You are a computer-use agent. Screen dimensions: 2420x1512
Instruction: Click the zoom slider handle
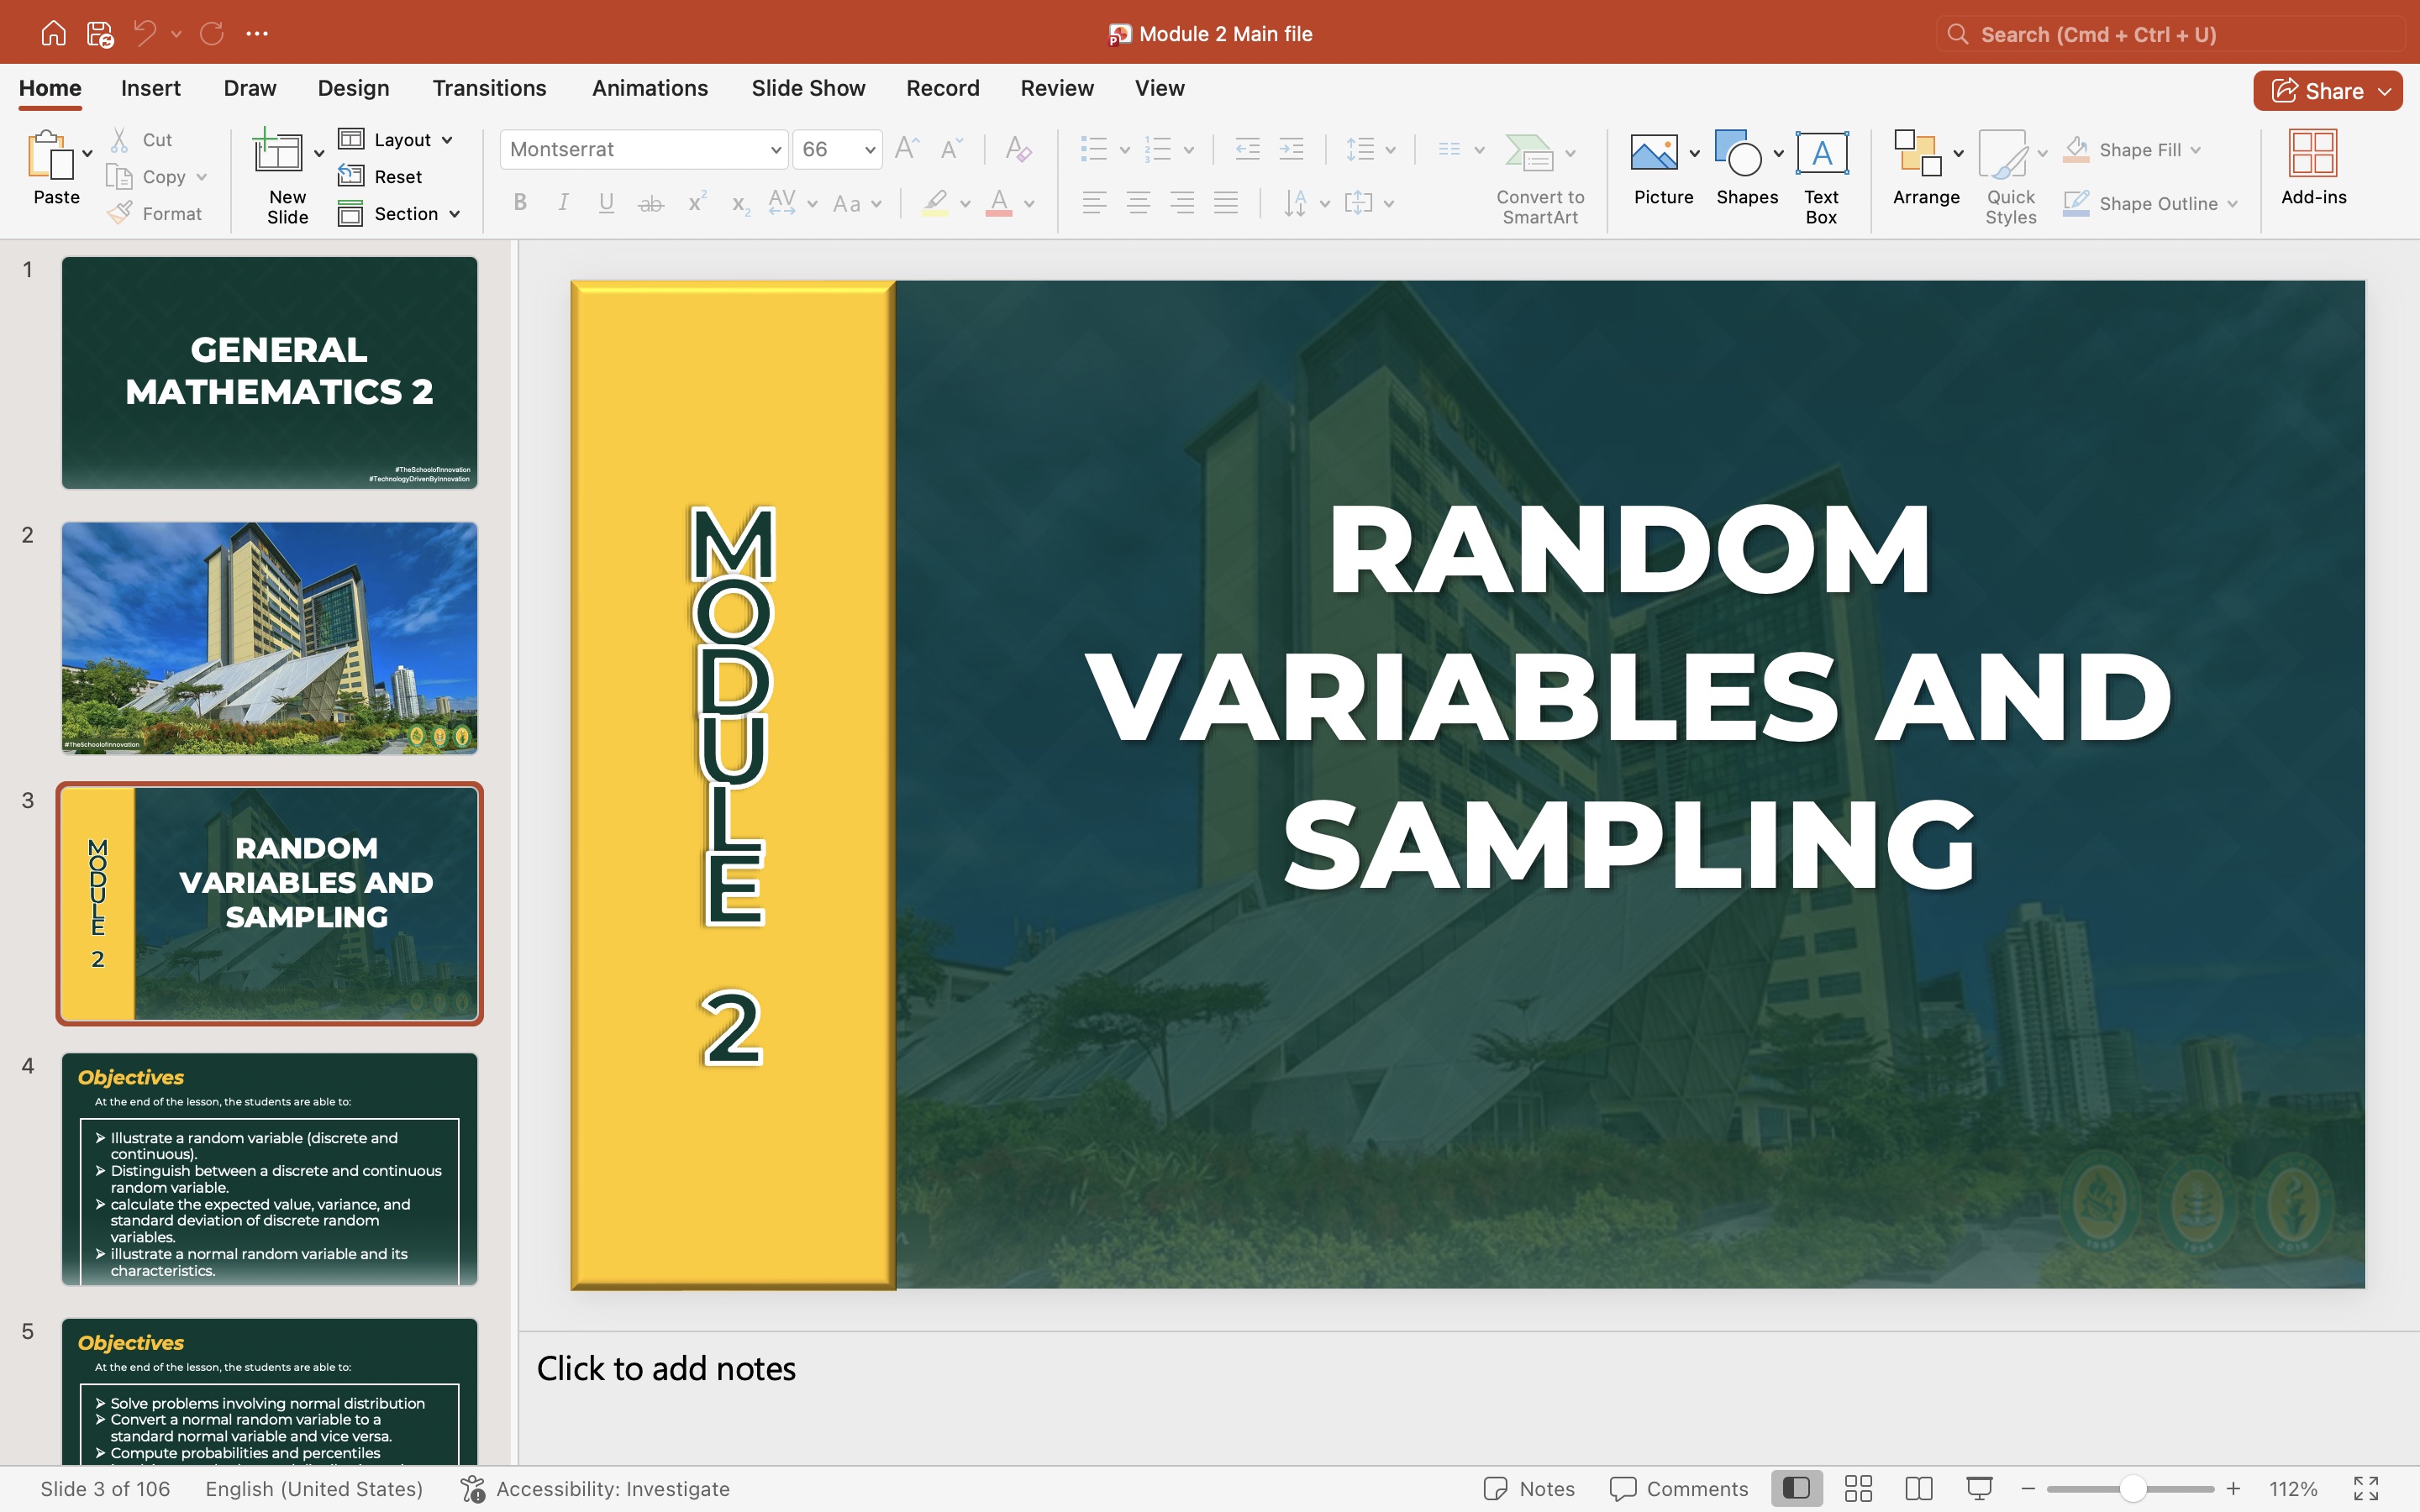2133,1488
